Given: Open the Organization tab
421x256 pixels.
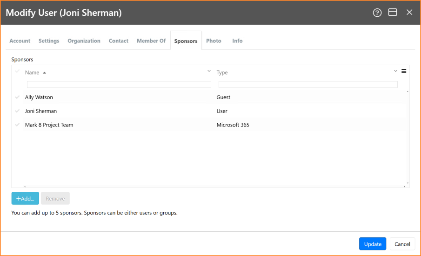Looking at the screenshot, I should (x=84, y=41).
